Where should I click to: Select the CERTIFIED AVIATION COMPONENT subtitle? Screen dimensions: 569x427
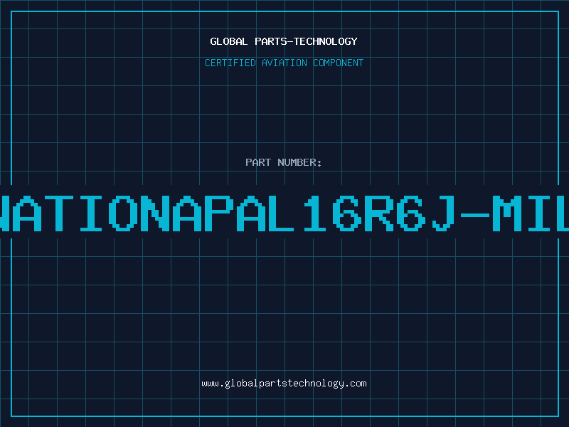point(284,63)
